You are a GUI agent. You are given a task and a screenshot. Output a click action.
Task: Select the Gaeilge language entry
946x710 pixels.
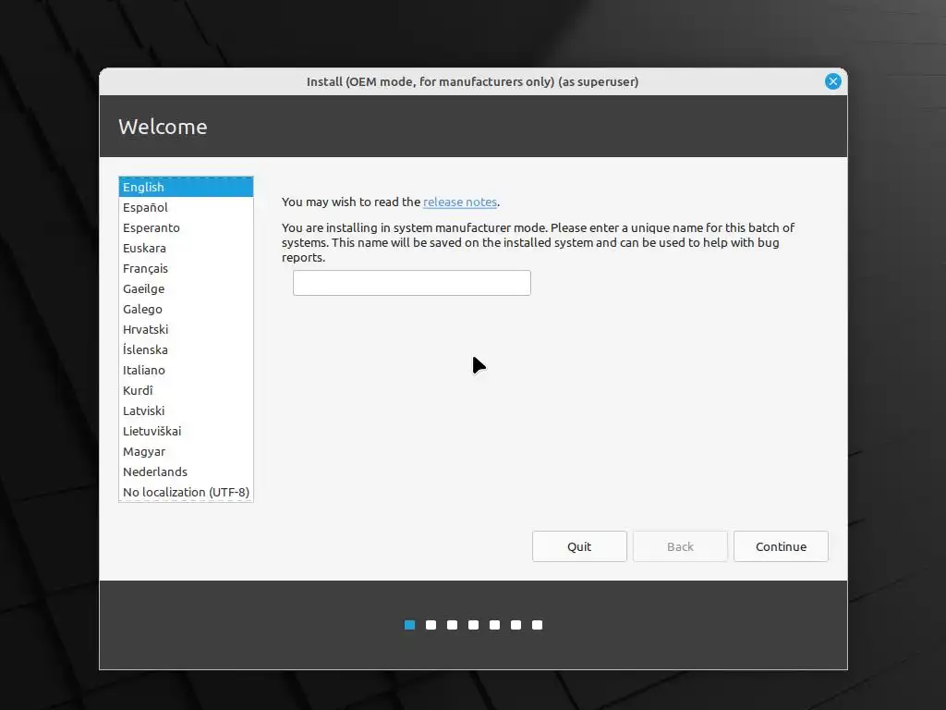pos(186,288)
